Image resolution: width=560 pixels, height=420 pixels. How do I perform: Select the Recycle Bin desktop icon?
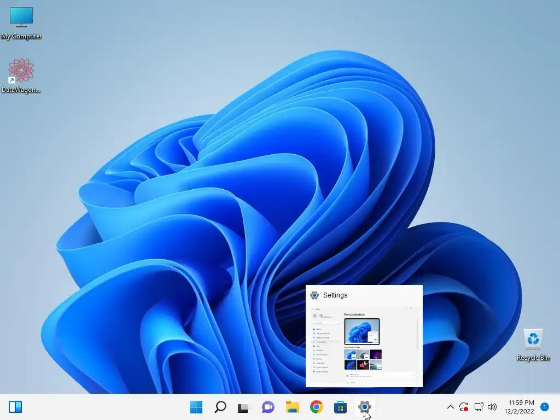533,345
